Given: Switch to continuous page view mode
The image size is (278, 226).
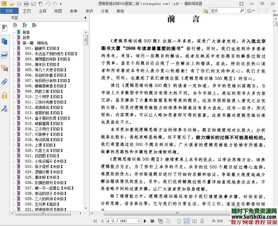Looking at the screenshot, I should point(186,221).
